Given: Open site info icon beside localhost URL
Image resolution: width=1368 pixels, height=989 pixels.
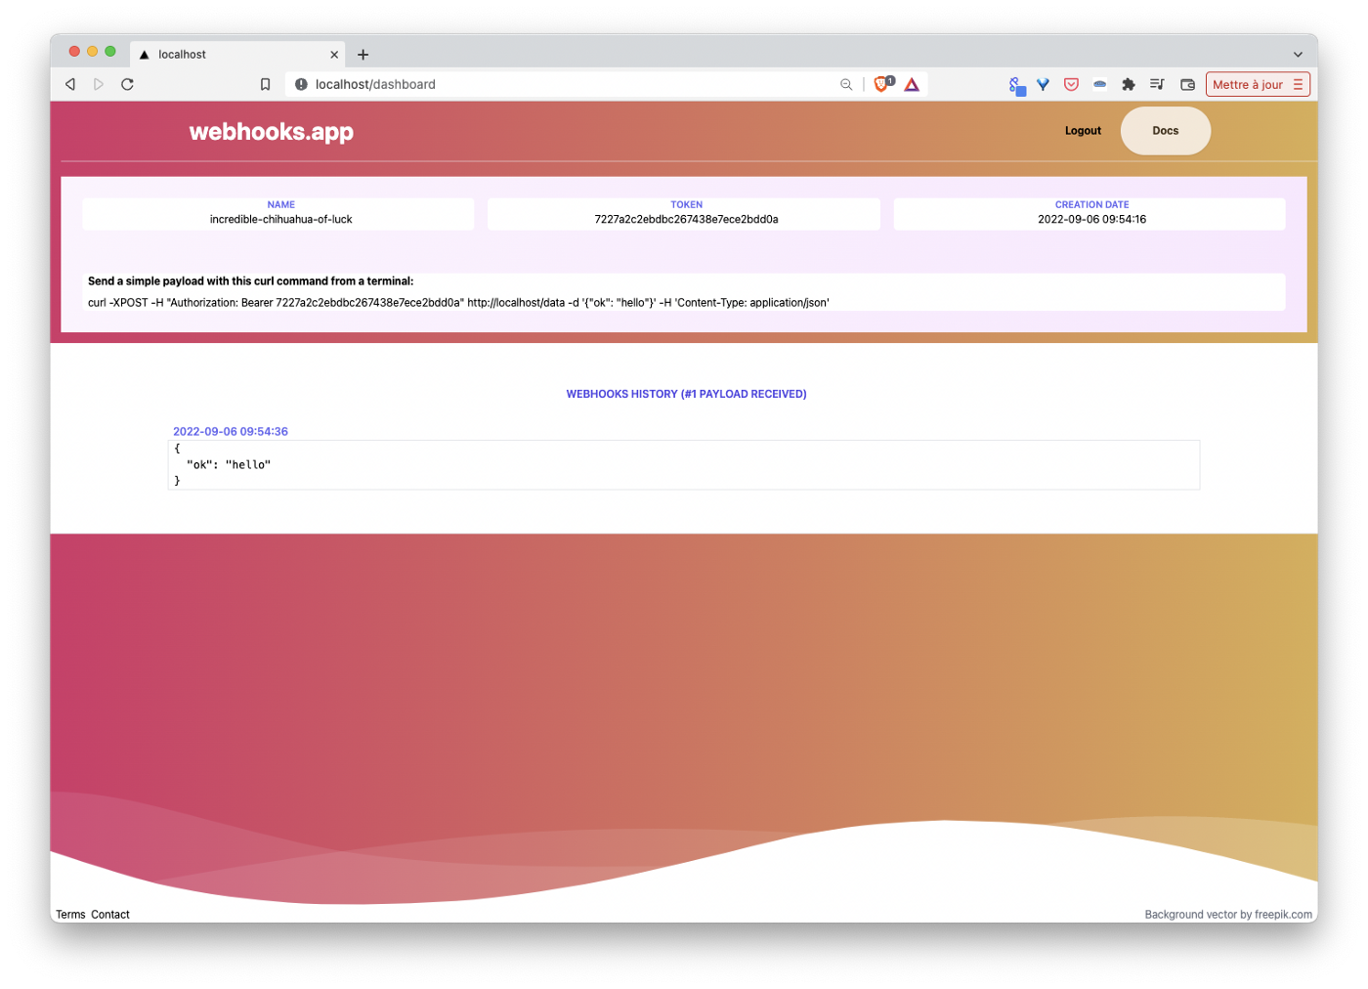Looking at the screenshot, I should click(x=301, y=85).
